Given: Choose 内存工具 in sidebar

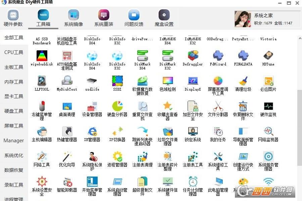Looking at the screenshot, I should [x=14, y=82].
